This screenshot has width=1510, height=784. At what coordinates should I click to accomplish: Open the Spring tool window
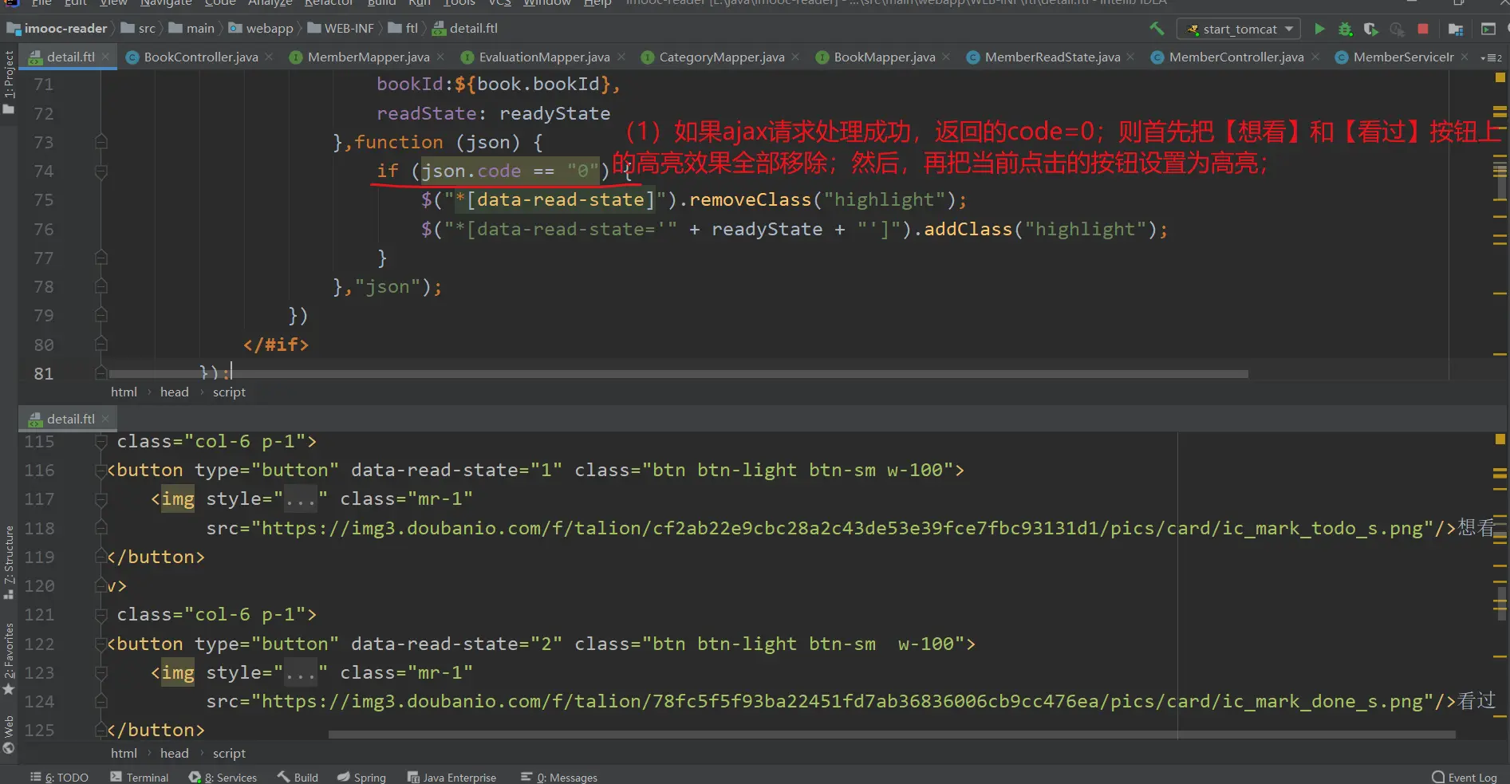click(x=361, y=777)
